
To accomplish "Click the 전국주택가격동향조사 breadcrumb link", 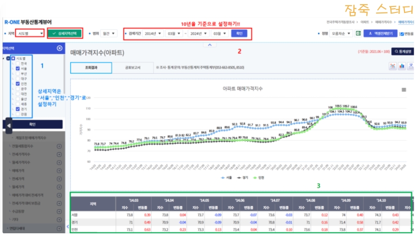I will point(340,22).
